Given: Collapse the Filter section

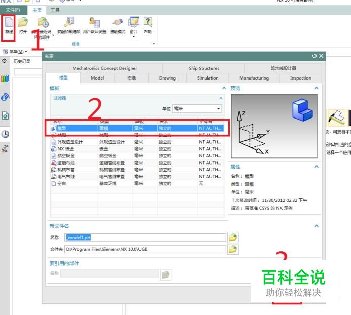Looking at the screenshot, I should (221, 98).
